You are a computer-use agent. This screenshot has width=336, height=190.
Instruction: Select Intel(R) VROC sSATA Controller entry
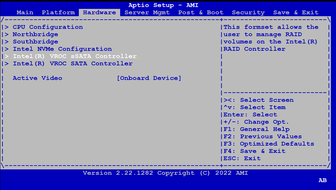75,56
